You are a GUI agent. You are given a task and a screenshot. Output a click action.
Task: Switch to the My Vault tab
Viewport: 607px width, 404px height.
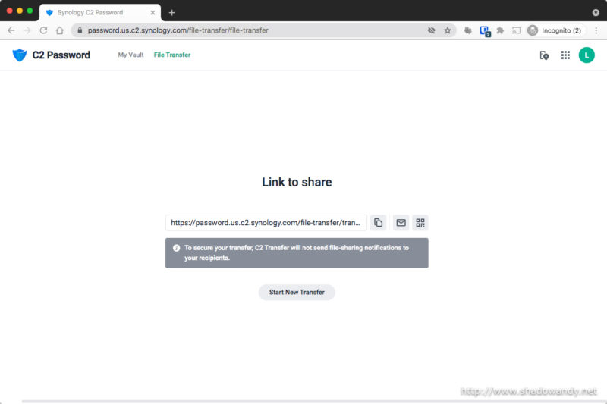coord(131,55)
